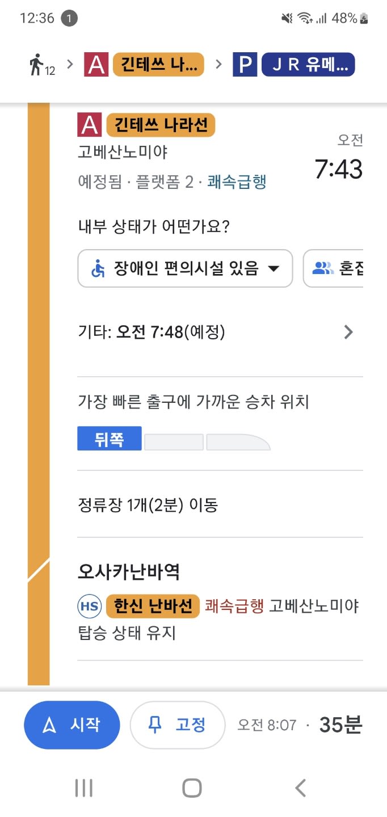Select the JR 유메... blue chip in header
The height and width of the screenshot is (817, 387).
[x=308, y=65]
